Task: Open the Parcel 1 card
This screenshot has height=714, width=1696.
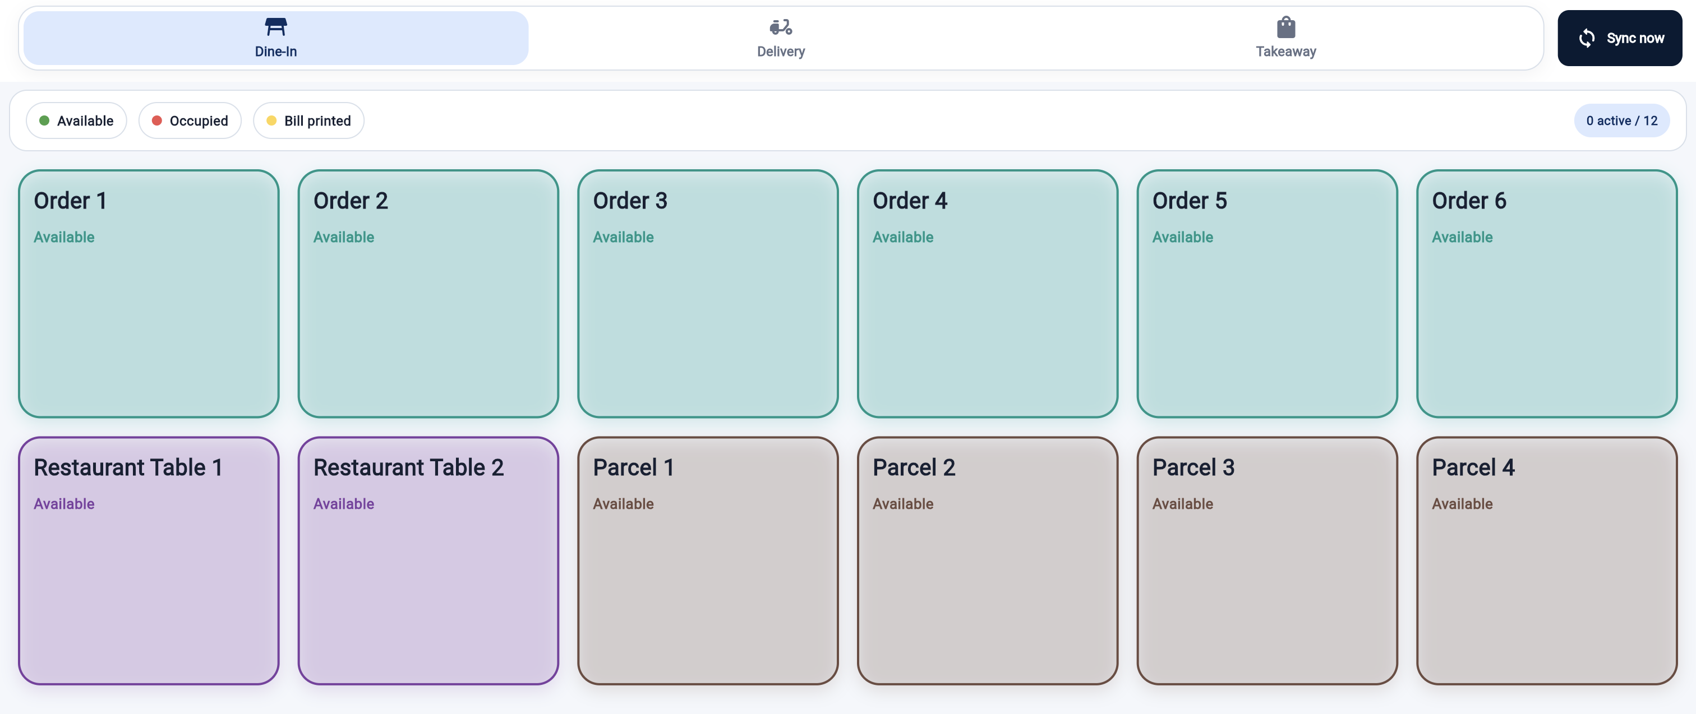Action: coord(708,560)
